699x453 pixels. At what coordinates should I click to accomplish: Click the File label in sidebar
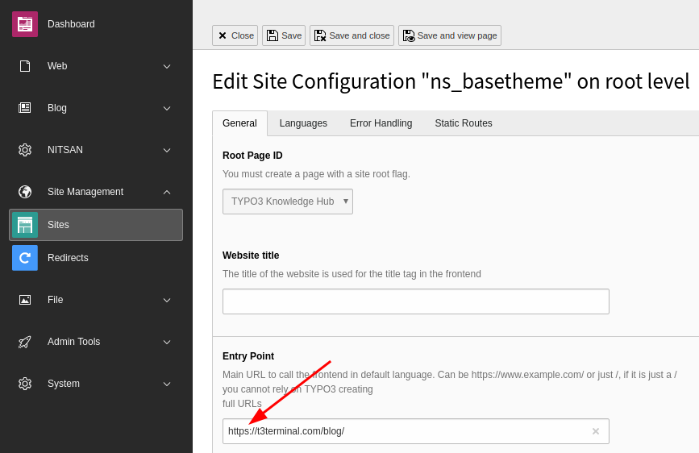click(x=56, y=300)
